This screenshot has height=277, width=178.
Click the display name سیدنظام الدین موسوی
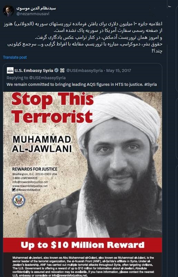pyautogui.click(x=36, y=8)
